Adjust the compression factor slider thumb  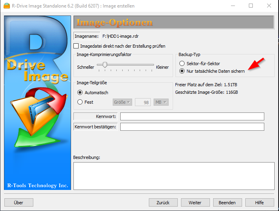tap(105, 65)
